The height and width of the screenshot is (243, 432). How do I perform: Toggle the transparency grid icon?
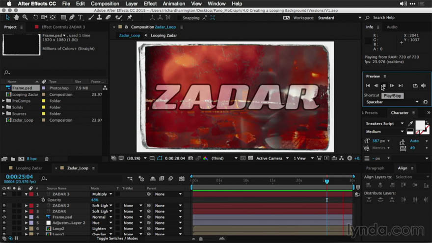tap(250, 158)
